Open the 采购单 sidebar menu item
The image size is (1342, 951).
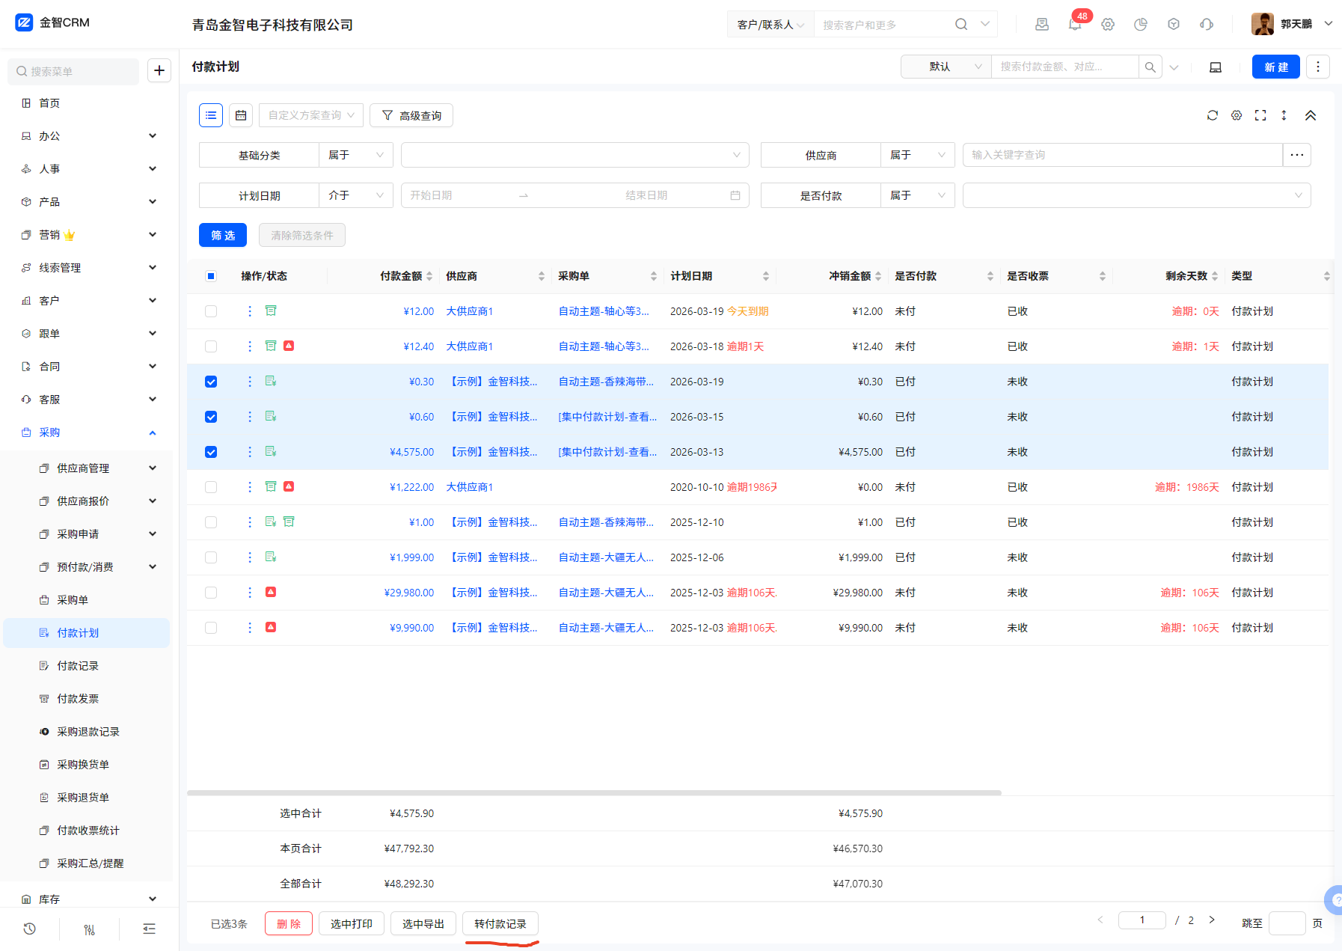click(73, 600)
